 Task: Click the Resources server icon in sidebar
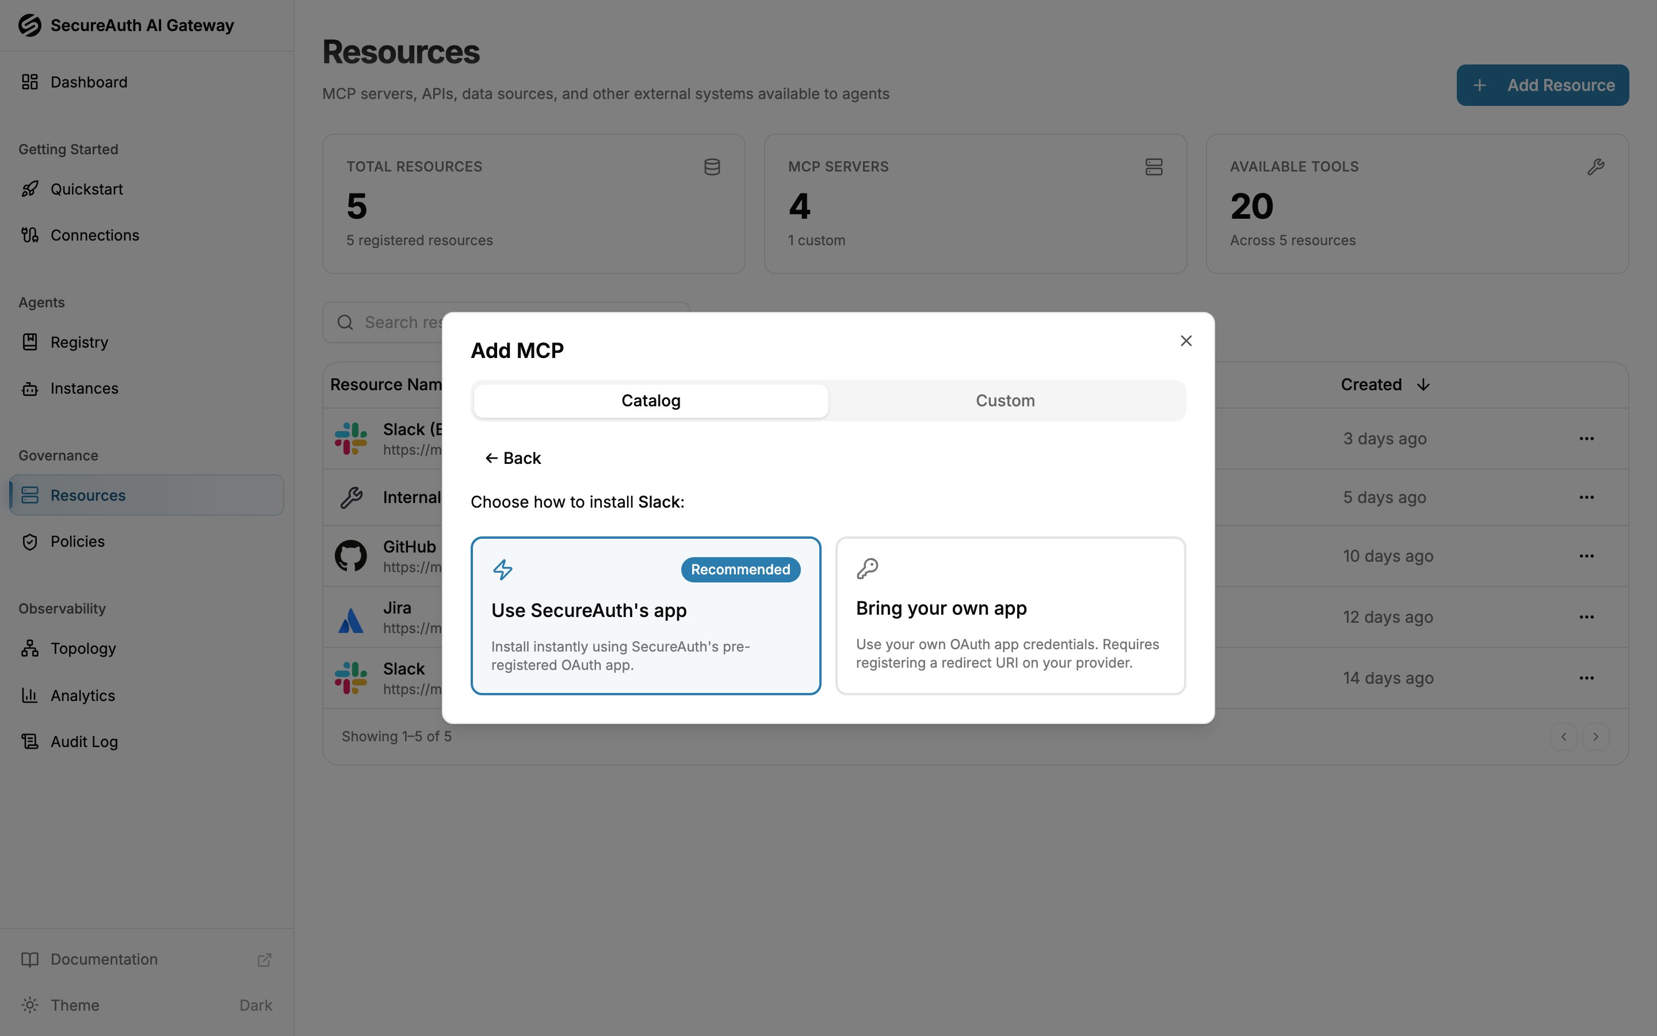click(29, 496)
